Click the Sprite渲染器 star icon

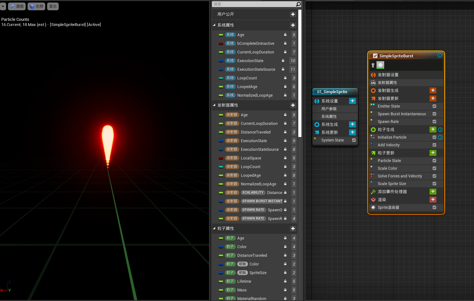coord(373,207)
